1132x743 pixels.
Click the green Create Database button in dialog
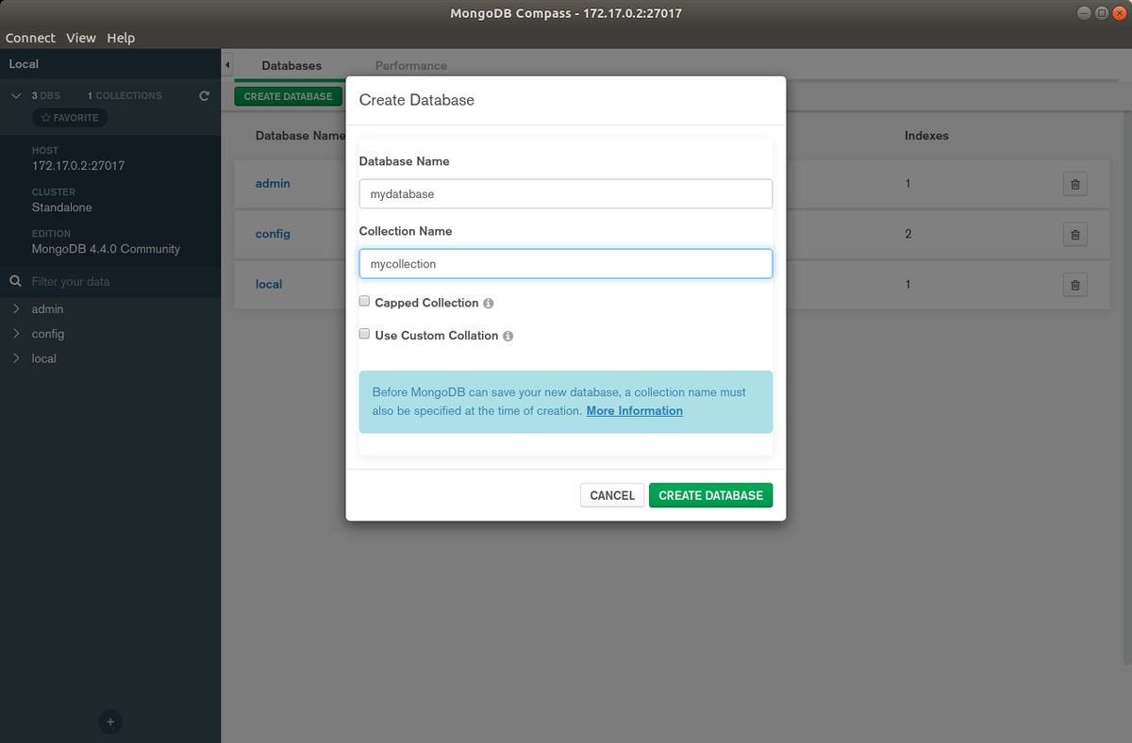(710, 495)
